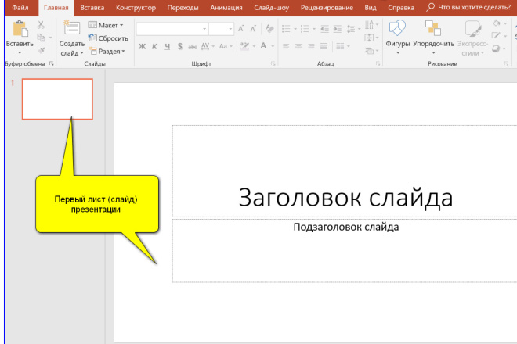This screenshot has height=344, width=517.
Task: Align text left
Action: [286, 46]
